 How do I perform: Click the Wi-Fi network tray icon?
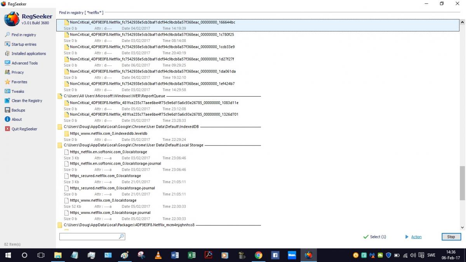pos(405,255)
